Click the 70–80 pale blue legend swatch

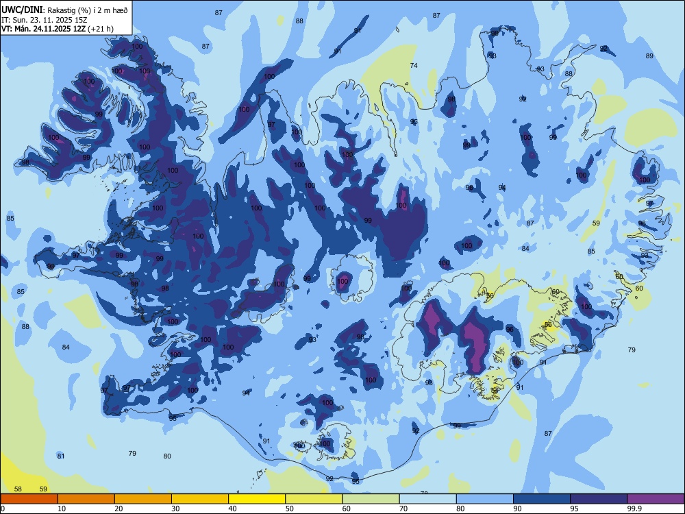427,499
